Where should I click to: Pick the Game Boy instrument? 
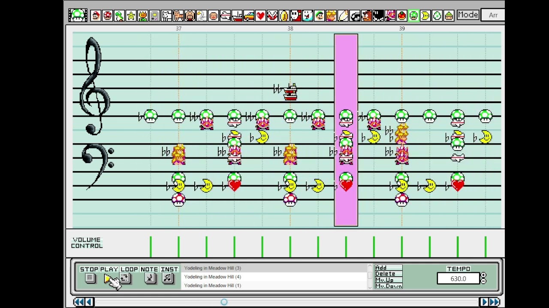point(154,16)
